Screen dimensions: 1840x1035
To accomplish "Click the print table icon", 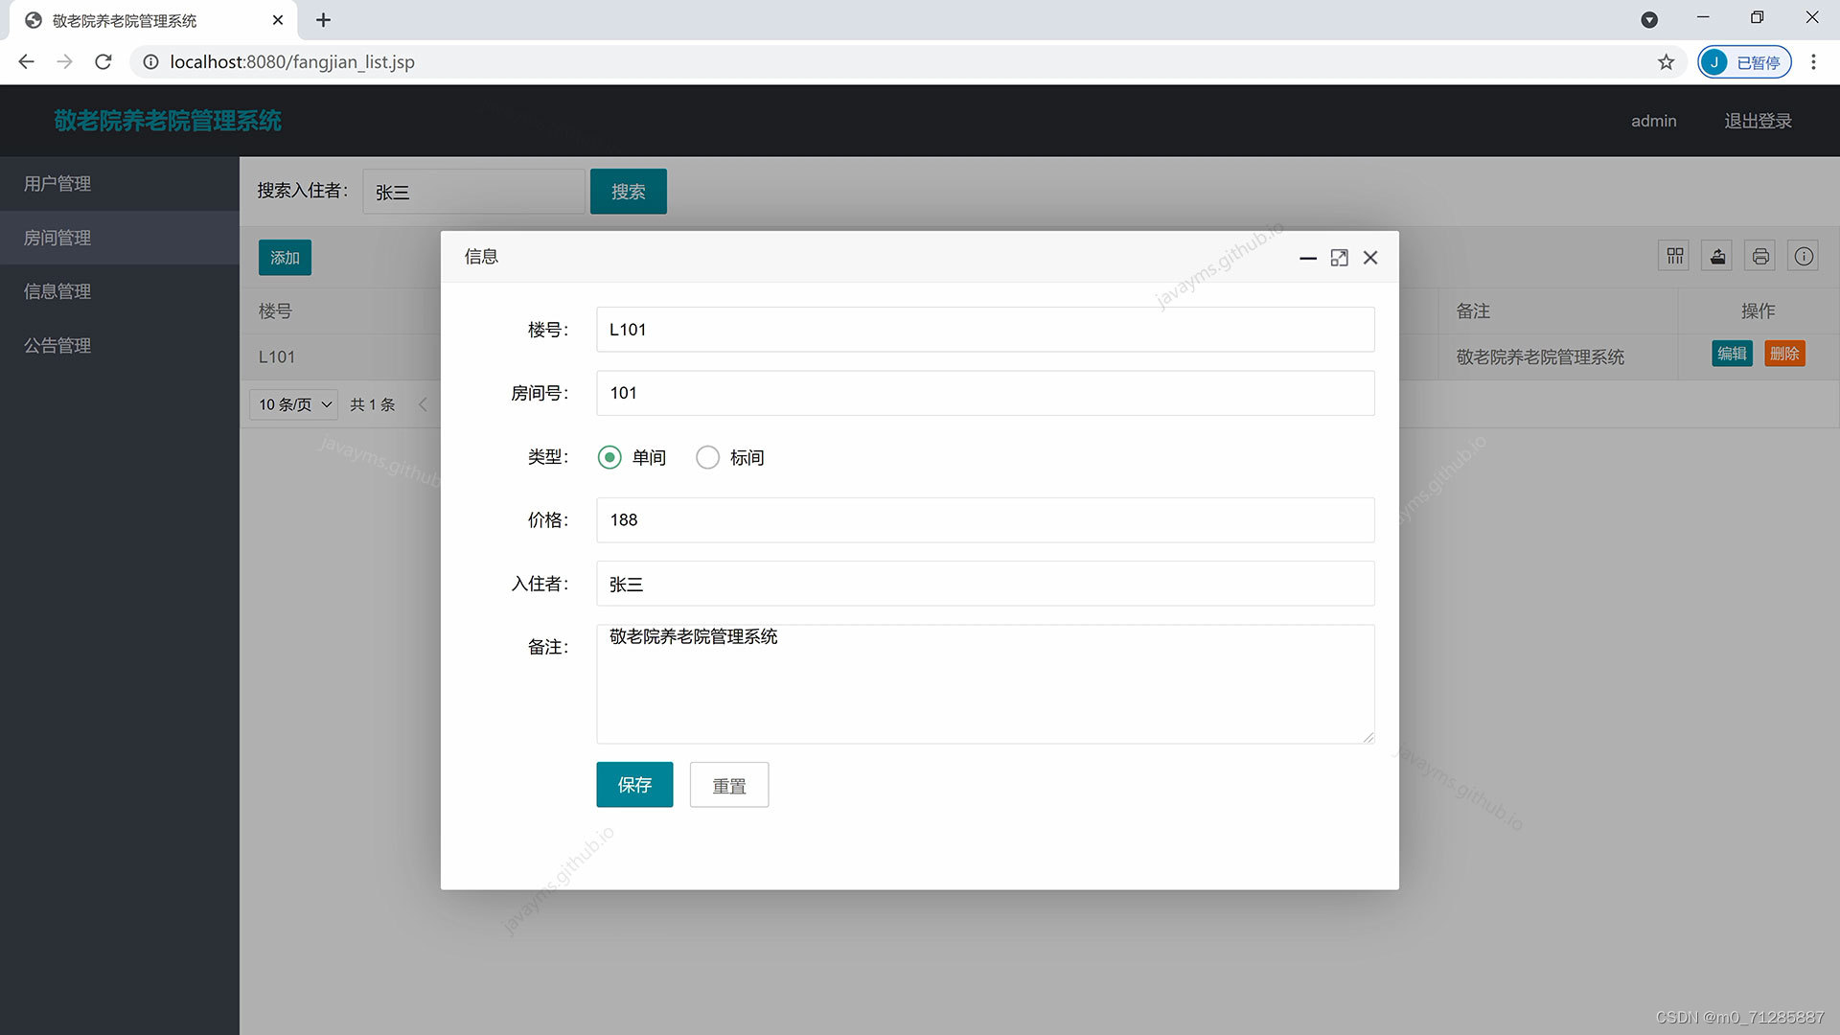I will [1760, 256].
